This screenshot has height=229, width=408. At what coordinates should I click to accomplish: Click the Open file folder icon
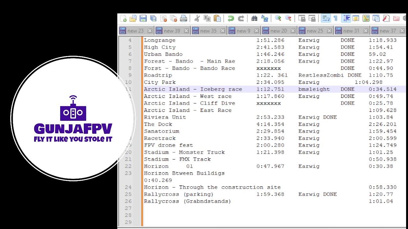click(x=133, y=18)
